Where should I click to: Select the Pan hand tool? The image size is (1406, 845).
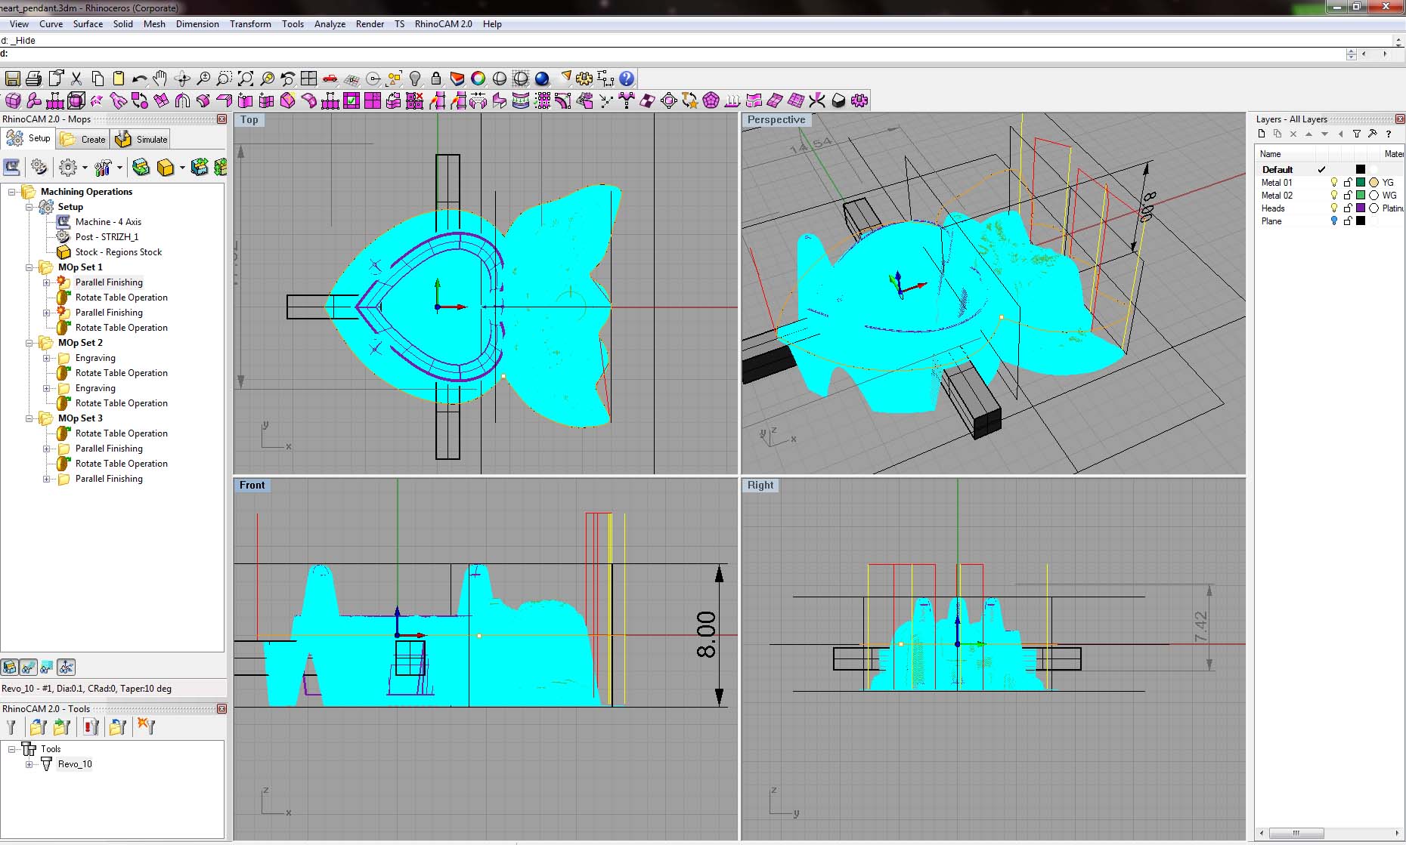(x=159, y=79)
